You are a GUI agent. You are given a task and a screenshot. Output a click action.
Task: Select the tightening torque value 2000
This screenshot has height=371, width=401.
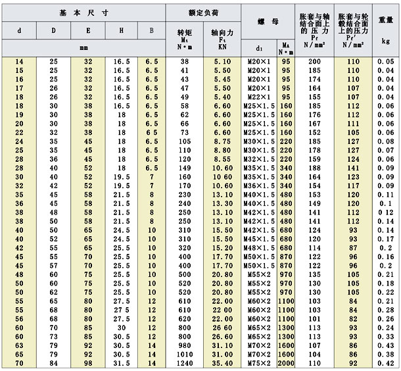(x=286, y=362)
